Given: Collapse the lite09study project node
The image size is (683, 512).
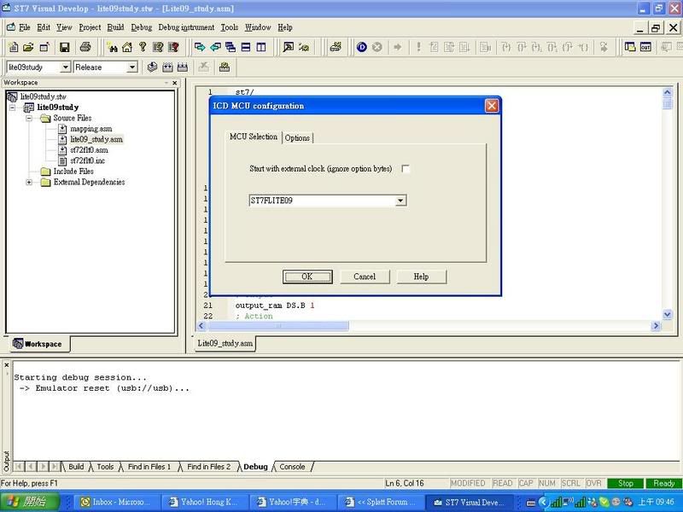Looking at the screenshot, I should pyautogui.click(x=12, y=108).
